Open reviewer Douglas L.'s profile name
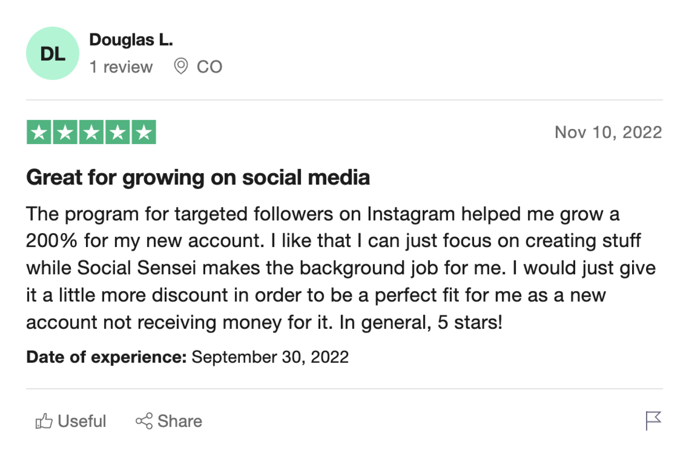The height and width of the screenshot is (459, 689). [131, 40]
